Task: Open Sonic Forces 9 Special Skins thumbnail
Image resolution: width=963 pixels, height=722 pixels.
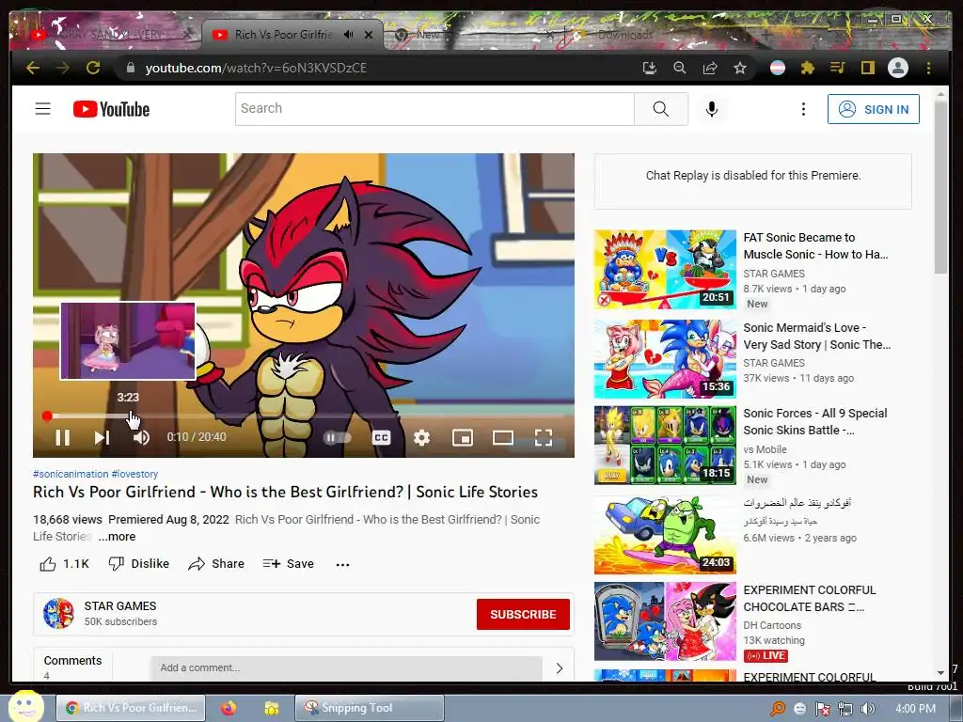Action: click(665, 445)
